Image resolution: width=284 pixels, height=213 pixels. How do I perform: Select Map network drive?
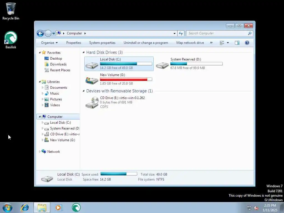click(190, 43)
